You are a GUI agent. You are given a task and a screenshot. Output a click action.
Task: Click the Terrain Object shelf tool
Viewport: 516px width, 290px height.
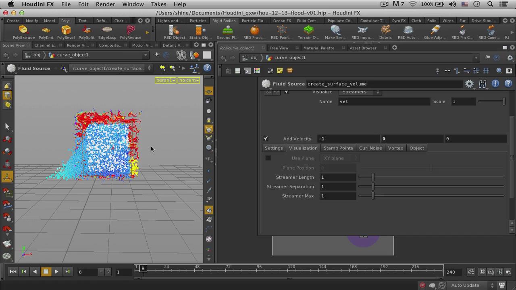[x=308, y=32]
